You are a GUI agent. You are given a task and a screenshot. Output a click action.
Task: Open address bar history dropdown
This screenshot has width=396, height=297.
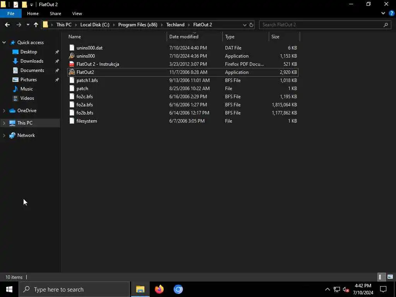point(244,25)
